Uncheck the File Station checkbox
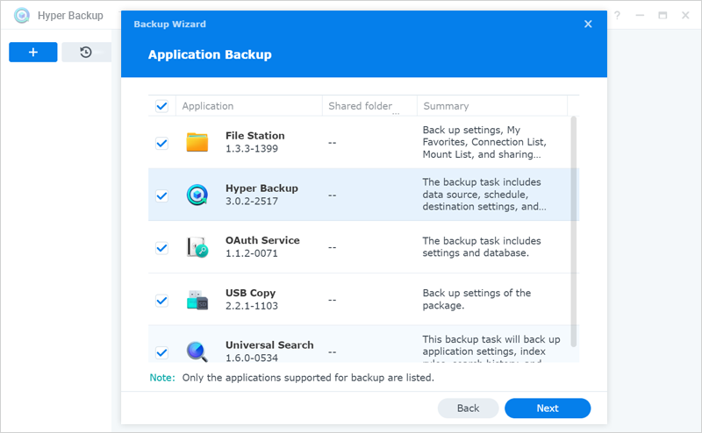Screen dimensions: 702x433 [x=161, y=143]
